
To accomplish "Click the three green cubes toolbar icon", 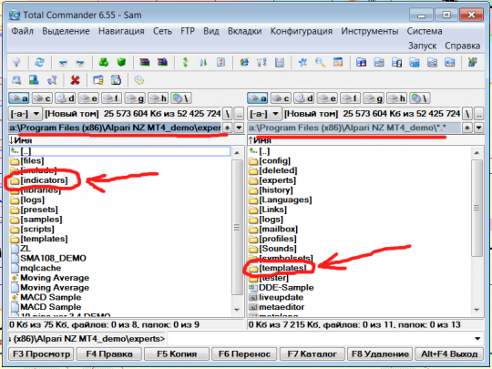I will coord(104,62).
